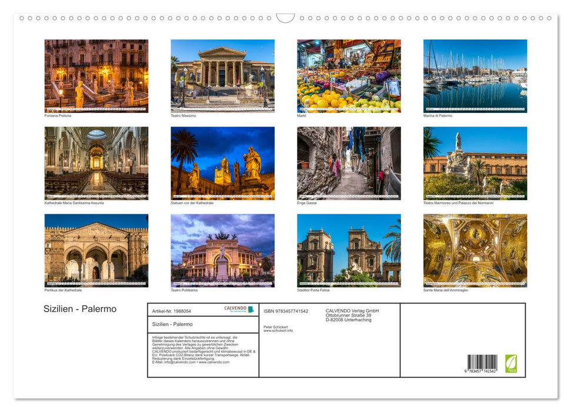The height and width of the screenshot is (412, 571).
Task: Open the Markt fruit stall picture
Action: pos(349,76)
